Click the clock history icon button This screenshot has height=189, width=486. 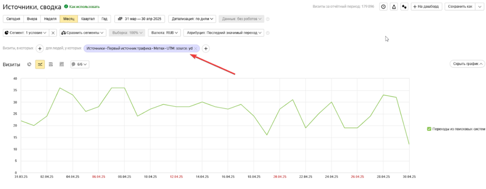(x=384, y=7)
